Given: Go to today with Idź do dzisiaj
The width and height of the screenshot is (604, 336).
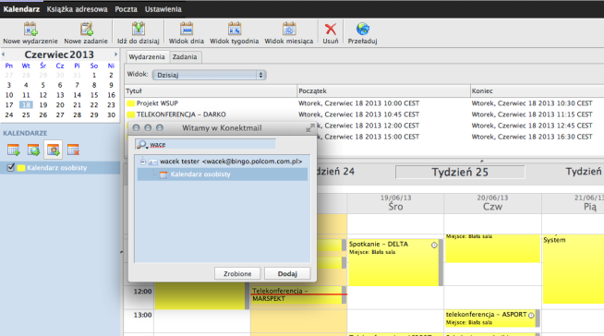Looking at the screenshot, I should 139,30.
